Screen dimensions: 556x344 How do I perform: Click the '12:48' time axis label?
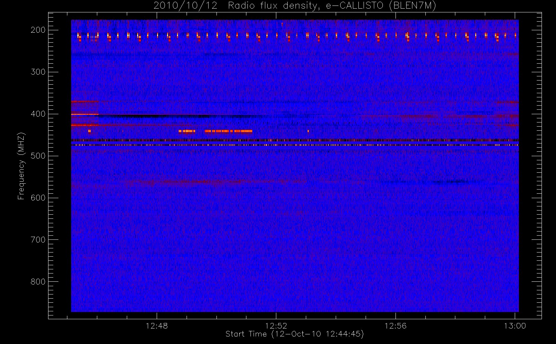(x=157, y=326)
